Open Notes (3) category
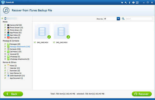Image resolution: width=155 pixels, height=100 pixels. tap(13, 66)
